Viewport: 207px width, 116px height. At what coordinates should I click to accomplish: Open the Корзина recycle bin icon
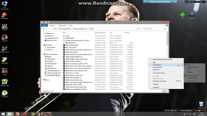(x=201, y=105)
